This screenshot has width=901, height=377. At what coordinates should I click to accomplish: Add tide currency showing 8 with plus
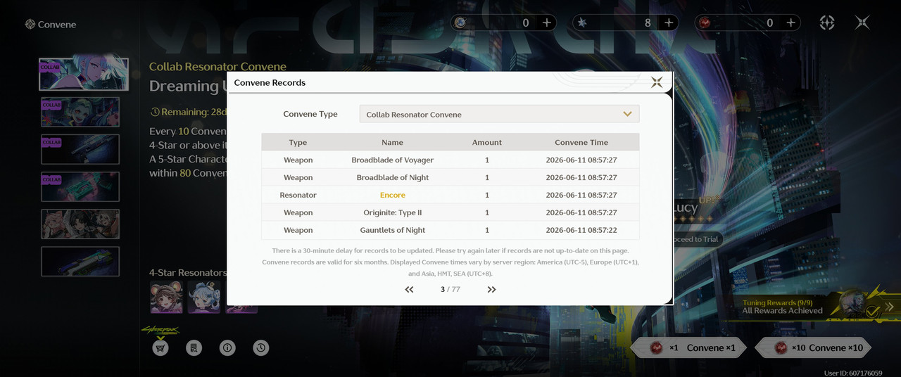point(669,23)
